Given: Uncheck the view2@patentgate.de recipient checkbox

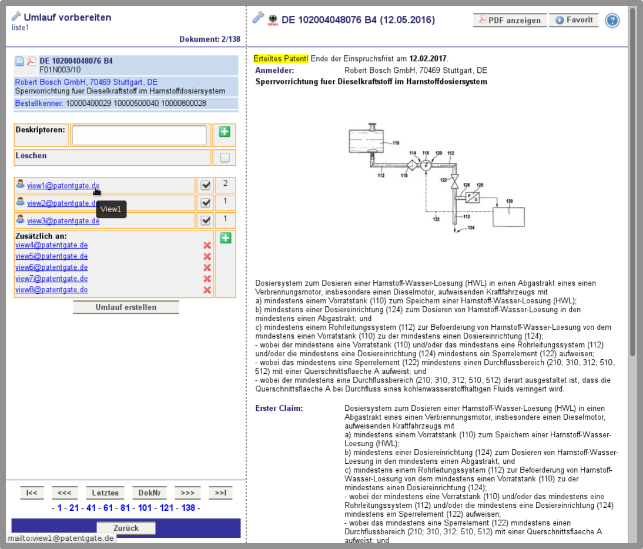Looking at the screenshot, I should coord(206,203).
